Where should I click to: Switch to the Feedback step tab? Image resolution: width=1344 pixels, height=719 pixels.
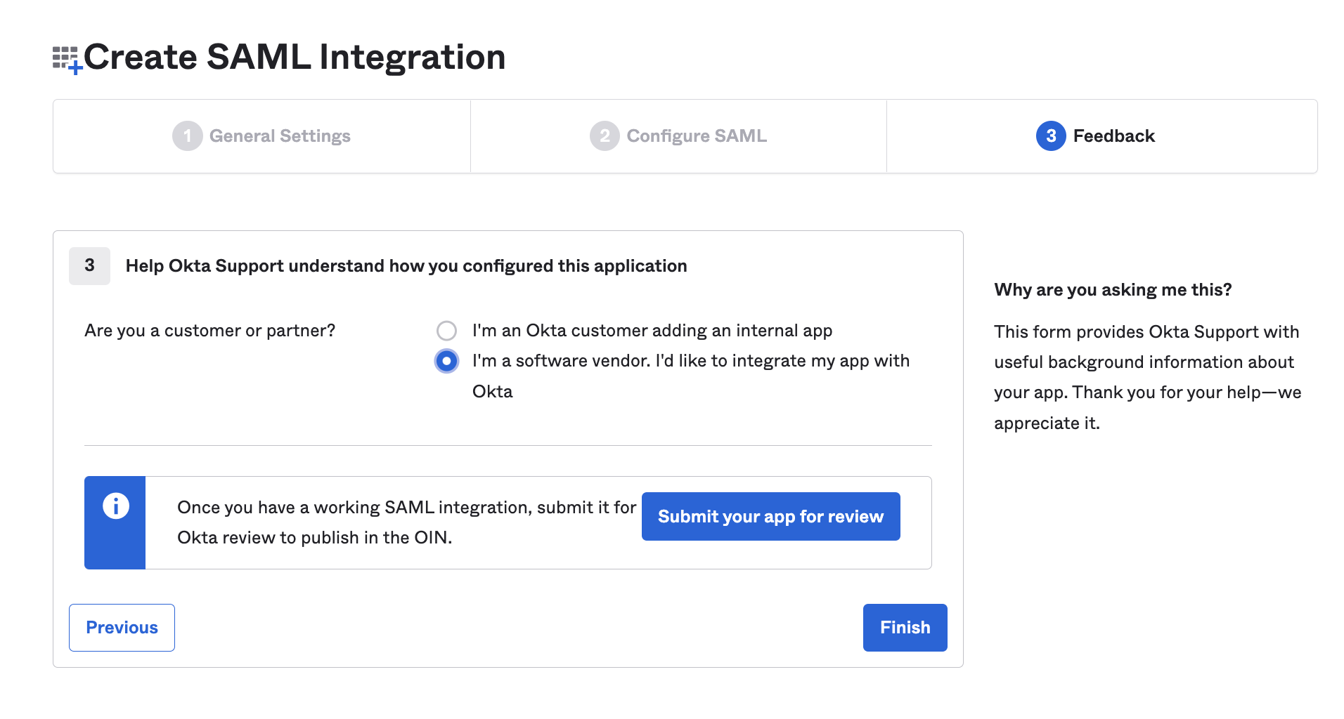click(1102, 136)
